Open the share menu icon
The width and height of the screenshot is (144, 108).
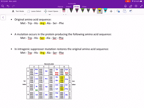point(130,6)
